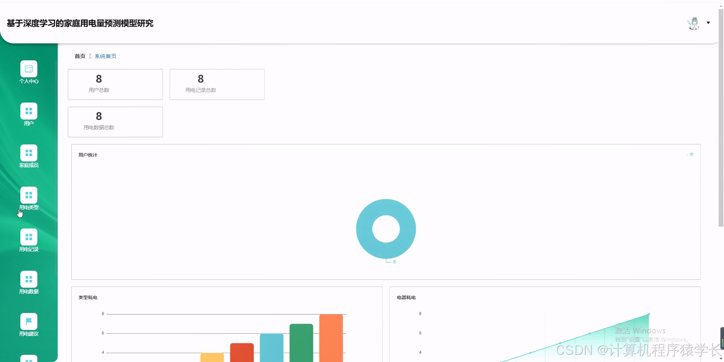Click the 电器耗电 chart title

point(406,298)
